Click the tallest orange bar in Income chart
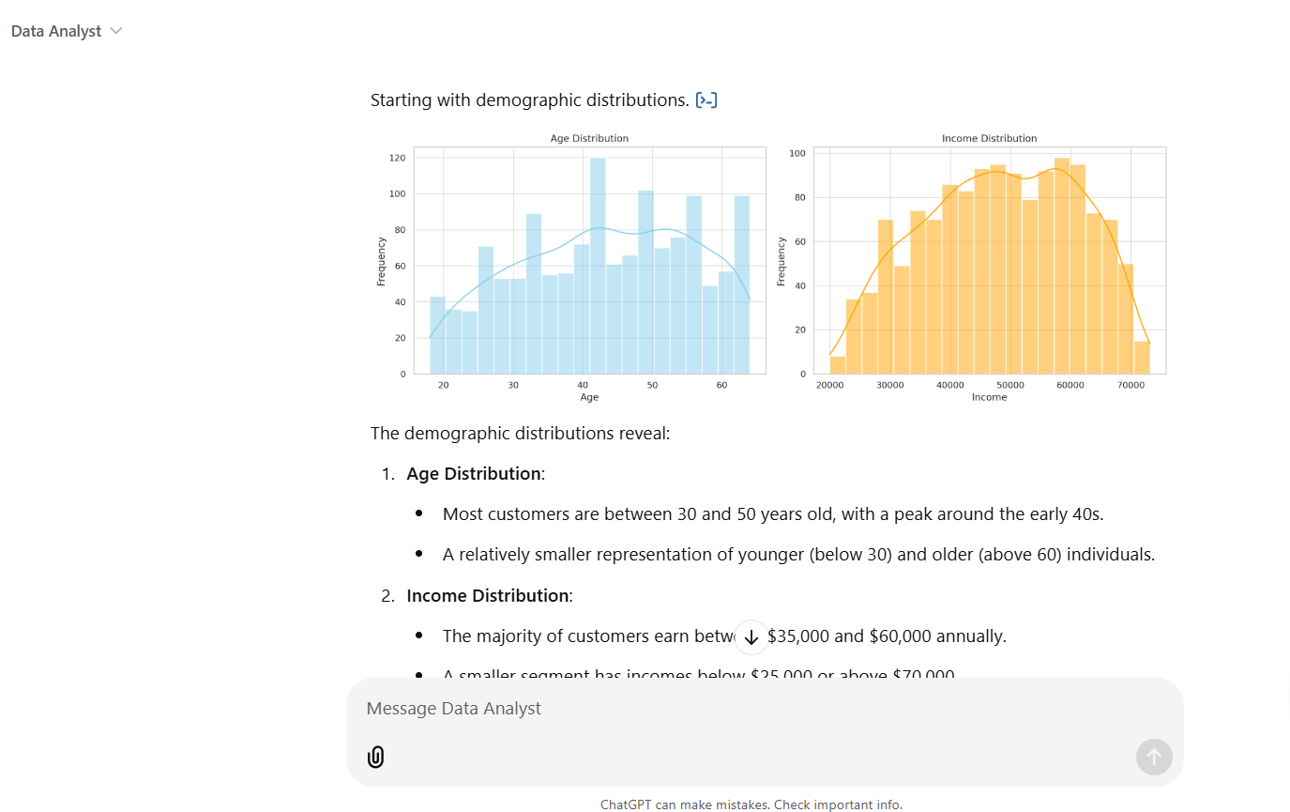This screenshot has width=1290, height=812. point(1062,266)
